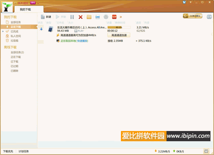Sort by the 文件名 column header

60,23
